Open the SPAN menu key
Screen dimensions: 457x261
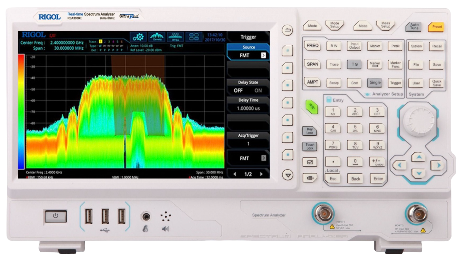(x=313, y=64)
